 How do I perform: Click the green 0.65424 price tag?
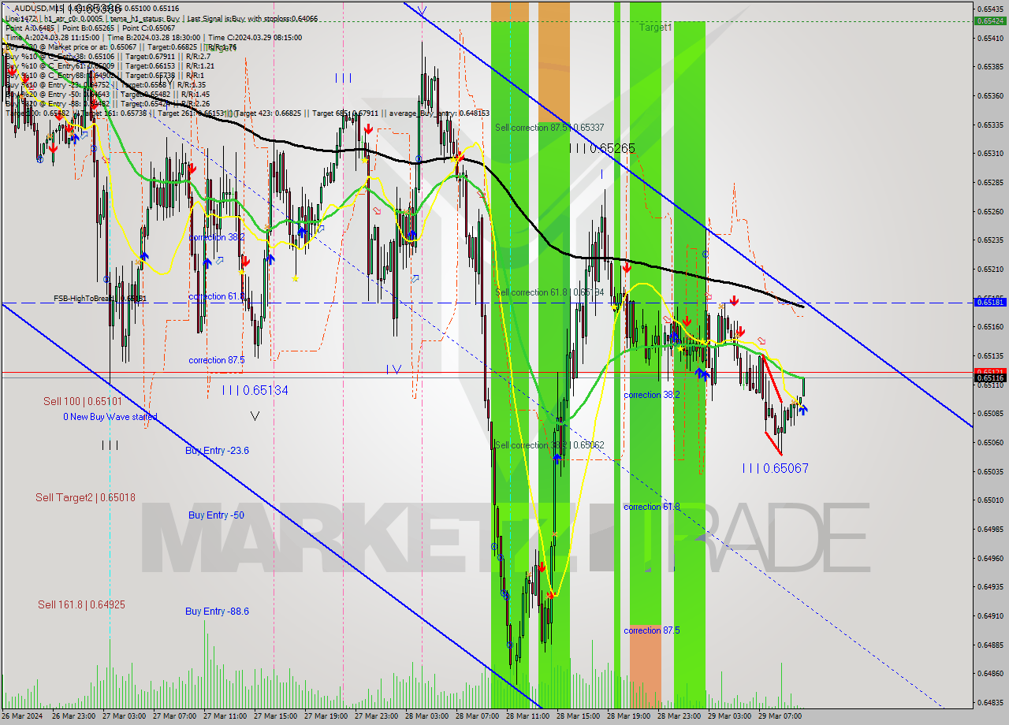[x=990, y=20]
